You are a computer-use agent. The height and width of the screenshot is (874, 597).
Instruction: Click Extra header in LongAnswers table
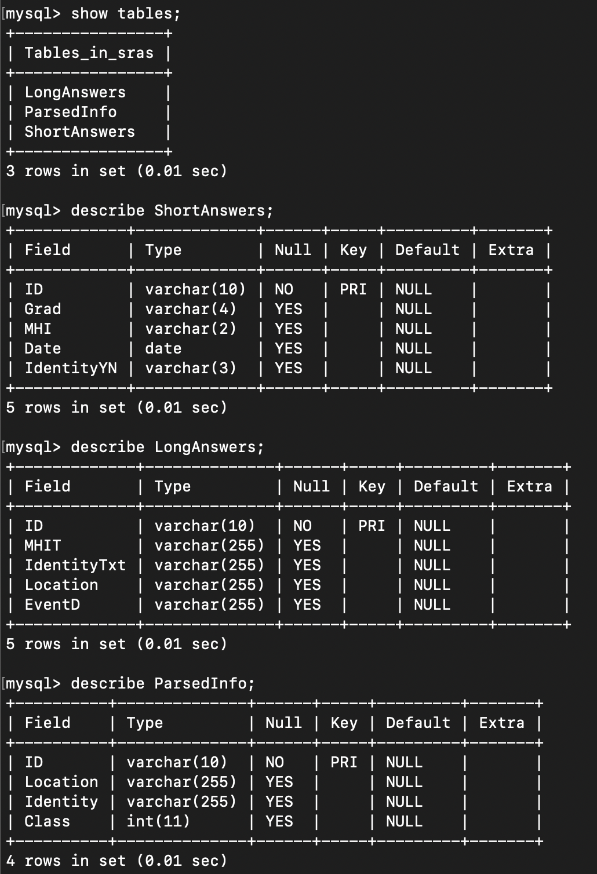(x=530, y=487)
